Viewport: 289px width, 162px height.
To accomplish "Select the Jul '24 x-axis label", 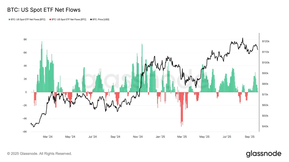I will coord(93,137).
